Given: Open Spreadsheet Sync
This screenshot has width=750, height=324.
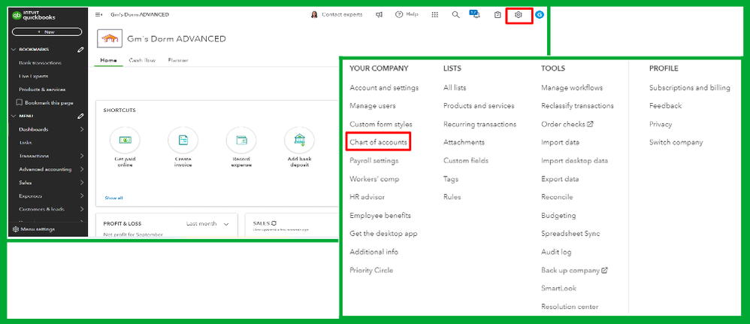Looking at the screenshot, I should 570,234.
